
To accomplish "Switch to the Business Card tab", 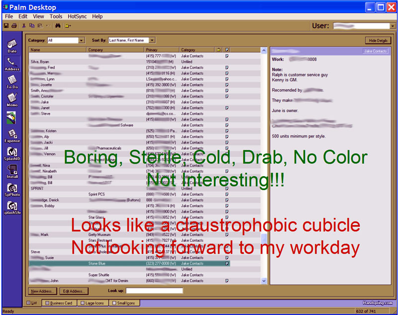I will [x=59, y=303].
